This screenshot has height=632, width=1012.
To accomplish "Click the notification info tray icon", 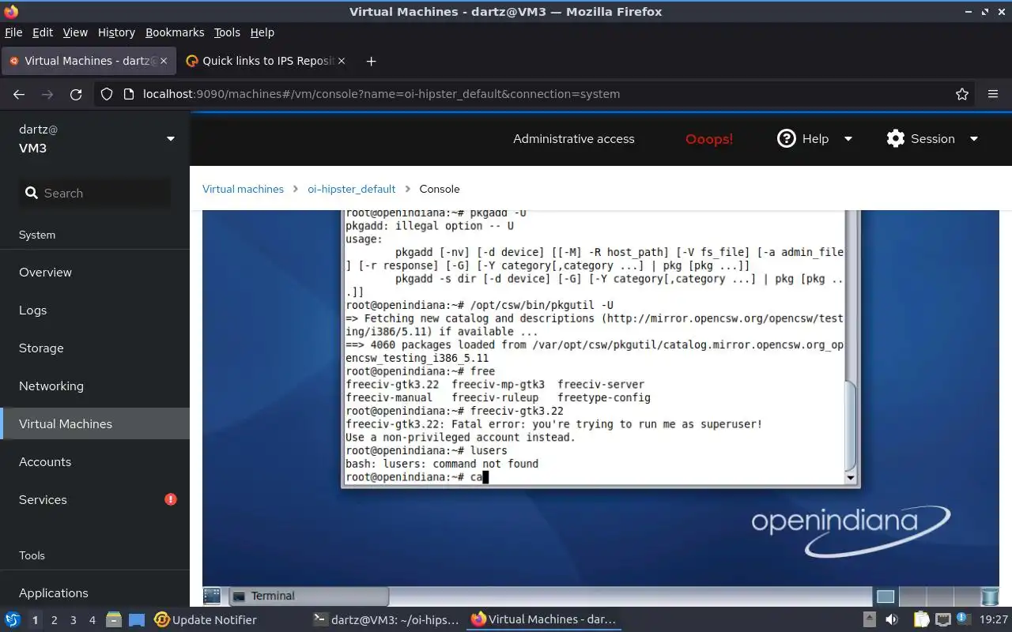I will [963, 619].
